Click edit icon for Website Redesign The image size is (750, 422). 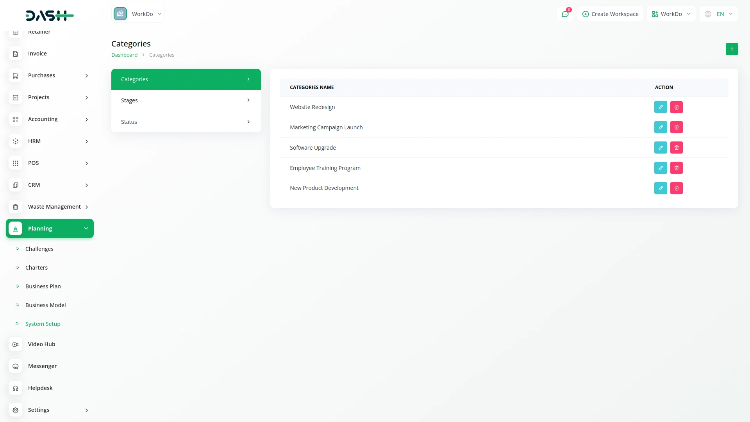point(661,107)
